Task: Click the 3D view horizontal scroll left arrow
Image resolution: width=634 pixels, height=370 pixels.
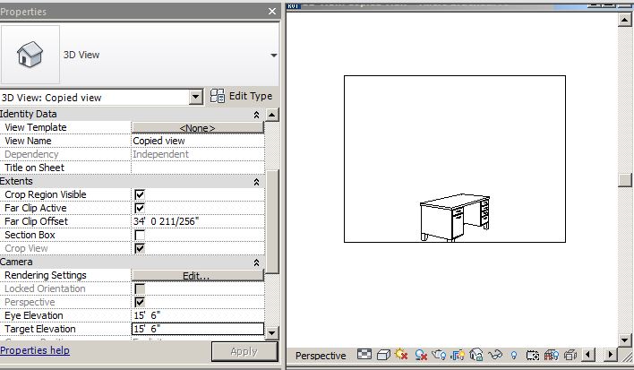Action: [588, 355]
